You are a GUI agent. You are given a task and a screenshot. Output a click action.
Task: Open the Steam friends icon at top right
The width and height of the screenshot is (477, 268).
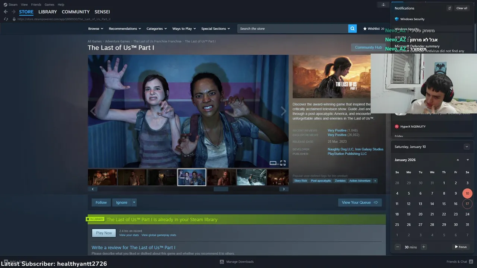(x=383, y=4)
